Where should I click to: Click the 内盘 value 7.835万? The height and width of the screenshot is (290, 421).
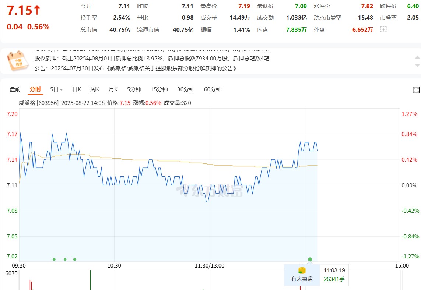(x=297, y=30)
